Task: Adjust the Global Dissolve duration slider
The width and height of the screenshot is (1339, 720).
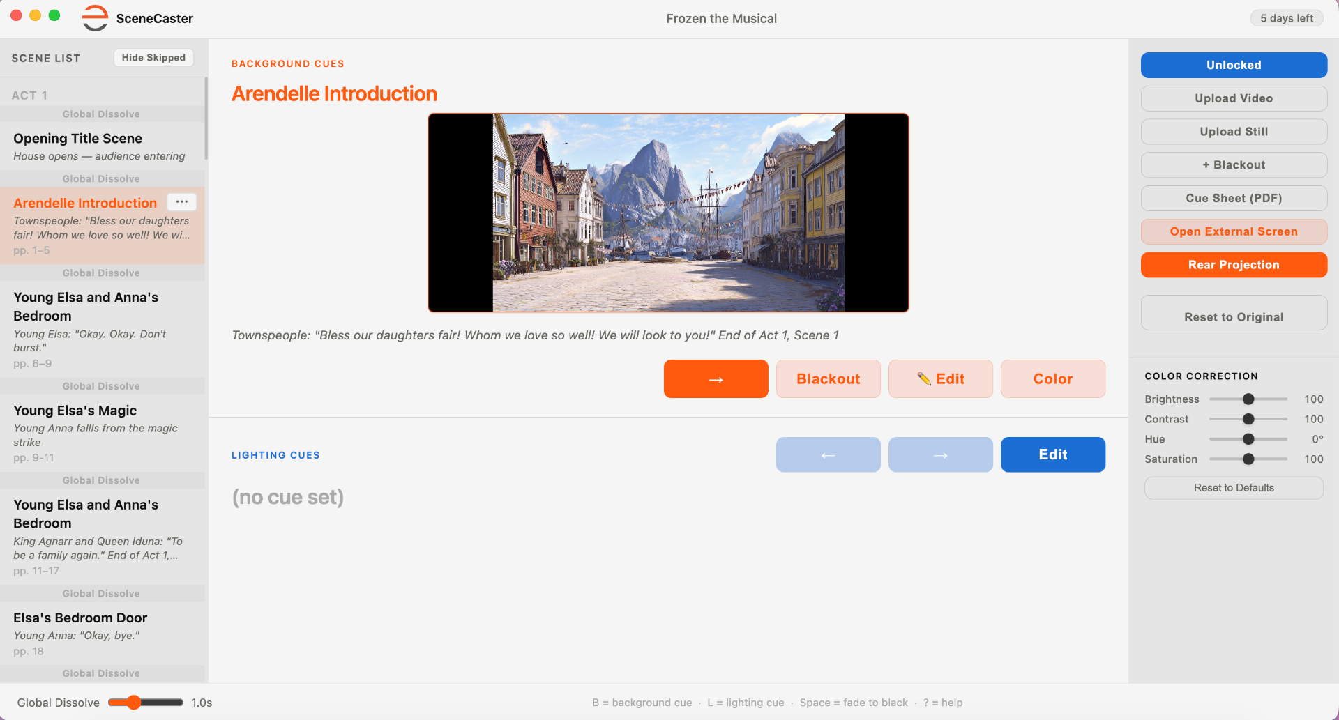Action: point(146,703)
